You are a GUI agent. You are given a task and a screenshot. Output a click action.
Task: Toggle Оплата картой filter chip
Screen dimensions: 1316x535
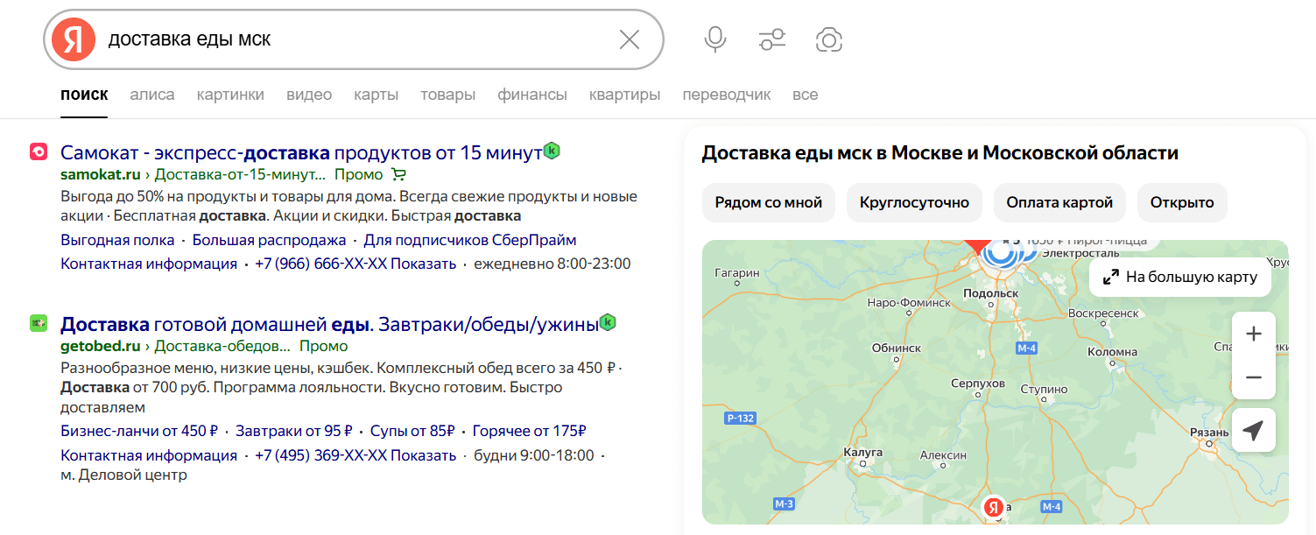(x=1059, y=202)
